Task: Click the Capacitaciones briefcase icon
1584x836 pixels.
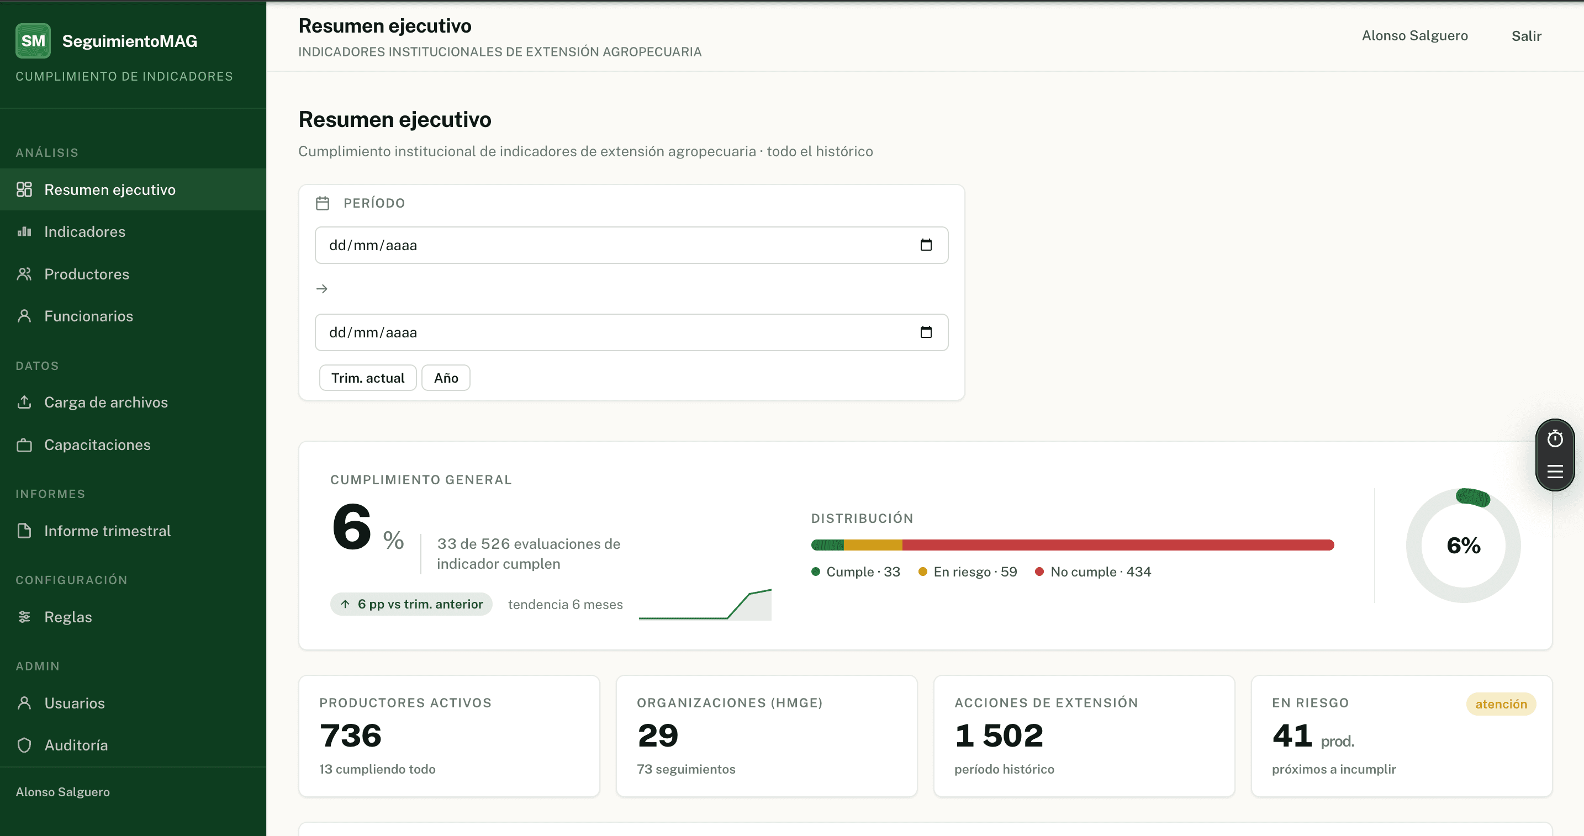Action: [24, 445]
